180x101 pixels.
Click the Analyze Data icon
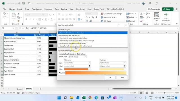point(156,17)
